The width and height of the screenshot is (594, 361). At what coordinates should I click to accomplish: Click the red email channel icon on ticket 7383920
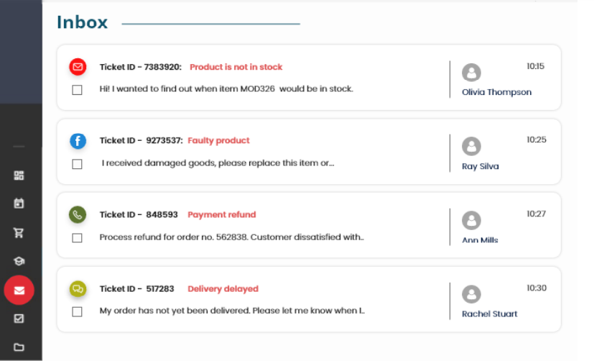tap(78, 67)
